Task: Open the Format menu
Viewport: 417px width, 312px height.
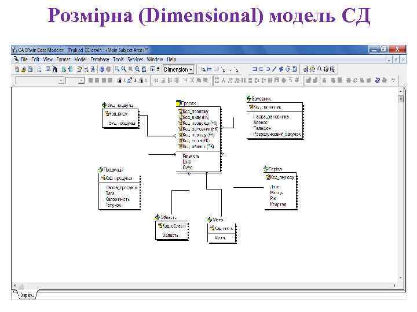Action: 63,60
